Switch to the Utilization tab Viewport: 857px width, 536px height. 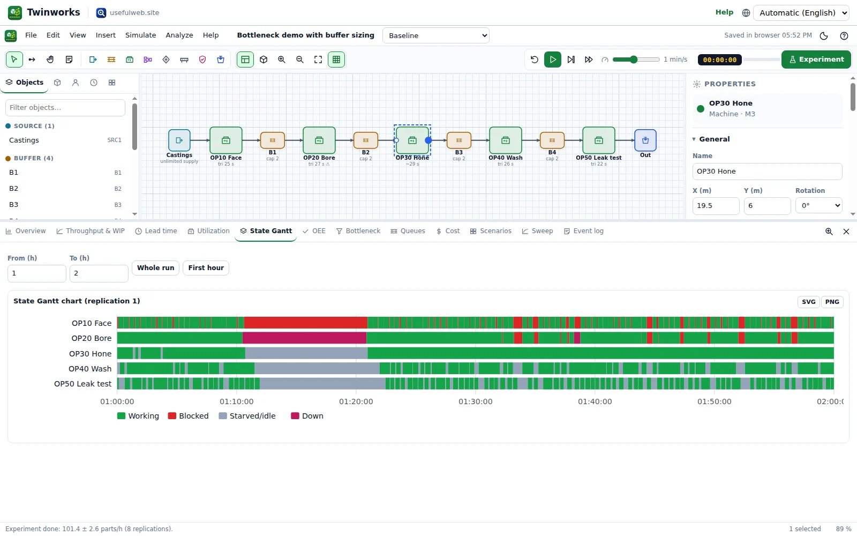tap(208, 231)
